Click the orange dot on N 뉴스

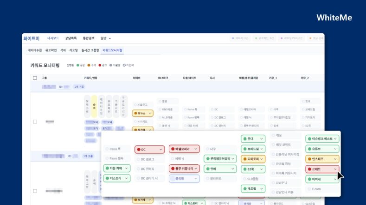(136, 113)
